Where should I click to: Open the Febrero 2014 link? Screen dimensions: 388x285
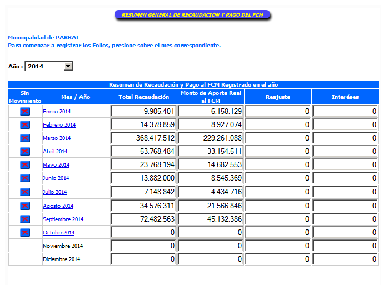pyautogui.click(x=59, y=125)
